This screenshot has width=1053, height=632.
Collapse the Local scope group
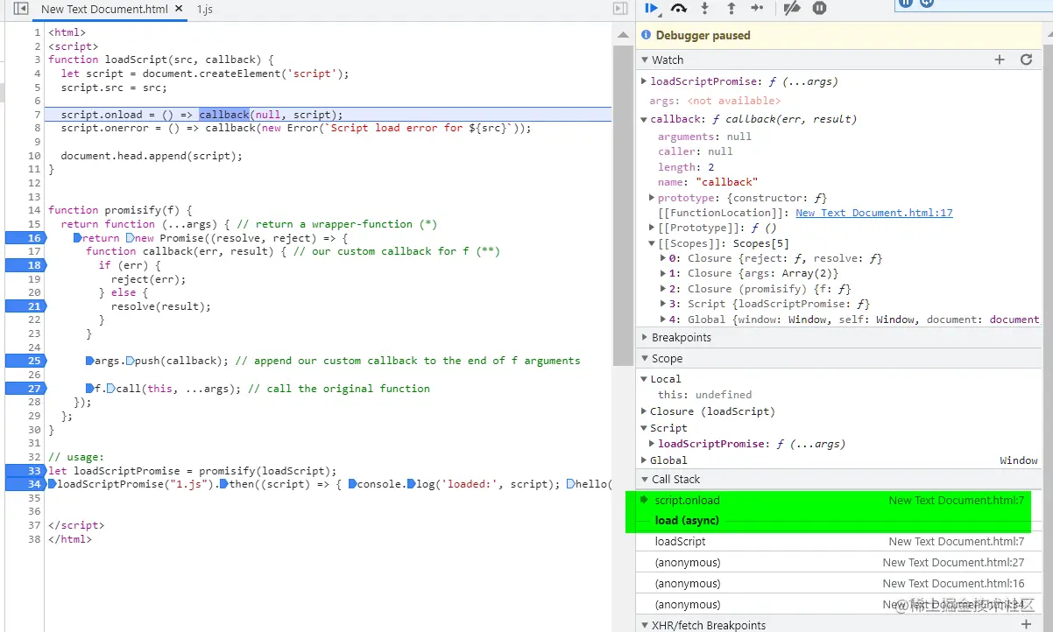[x=644, y=379]
